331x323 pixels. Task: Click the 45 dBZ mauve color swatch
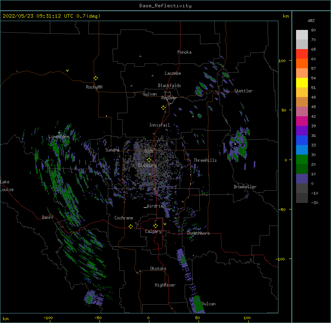pos(302,111)
